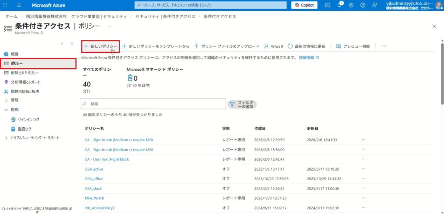Open the GSA_active policy link
The height and width of the screenshot is (214, 444).
94,169
